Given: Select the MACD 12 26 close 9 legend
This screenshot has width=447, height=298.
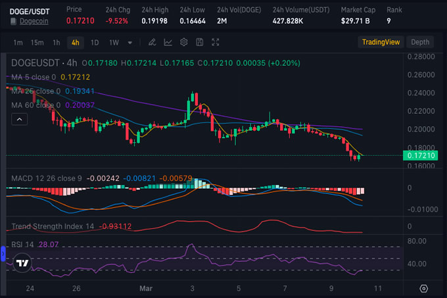Looking at the screenshot, I should (47, 178).
